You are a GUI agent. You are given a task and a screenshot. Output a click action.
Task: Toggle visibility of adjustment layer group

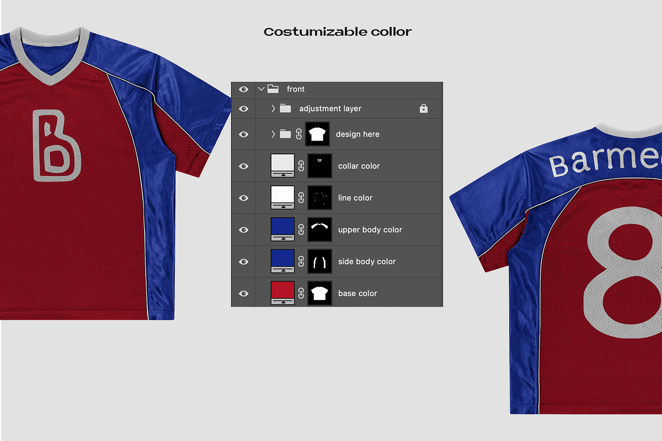243,109
